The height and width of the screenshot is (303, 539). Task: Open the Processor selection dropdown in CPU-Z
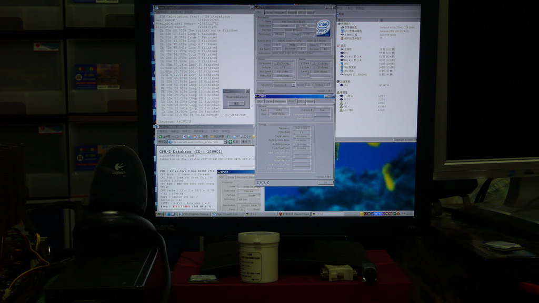point(284,85)
